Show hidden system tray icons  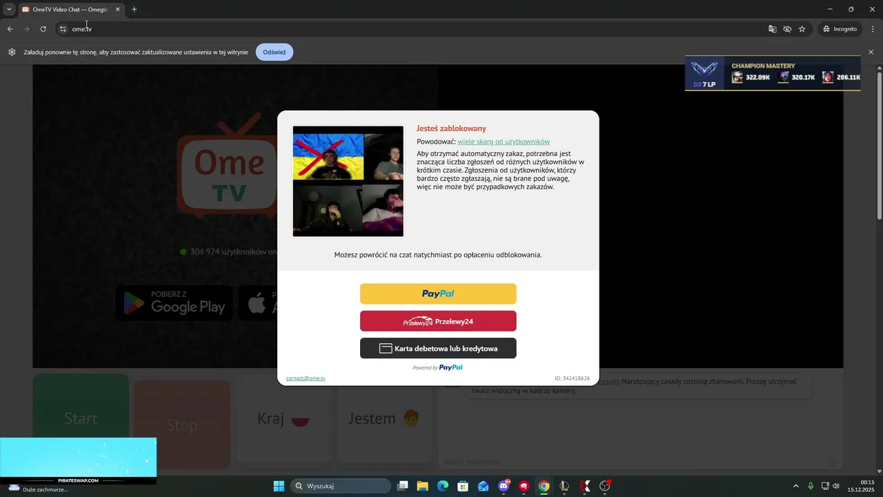pyautogui.click(x=795, y=486)
